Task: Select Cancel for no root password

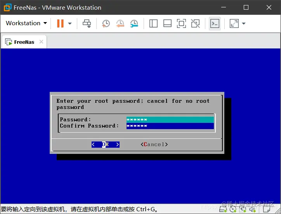Action: tap(154, 145)
